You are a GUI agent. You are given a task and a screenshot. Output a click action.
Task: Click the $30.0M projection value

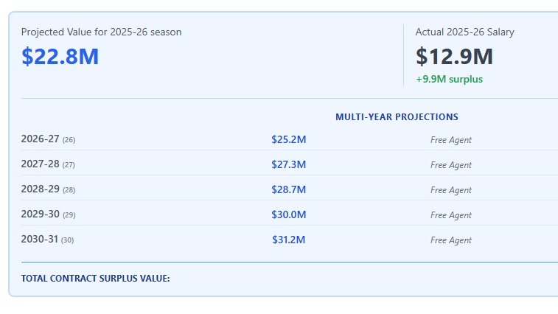click(x=288, y=214)
